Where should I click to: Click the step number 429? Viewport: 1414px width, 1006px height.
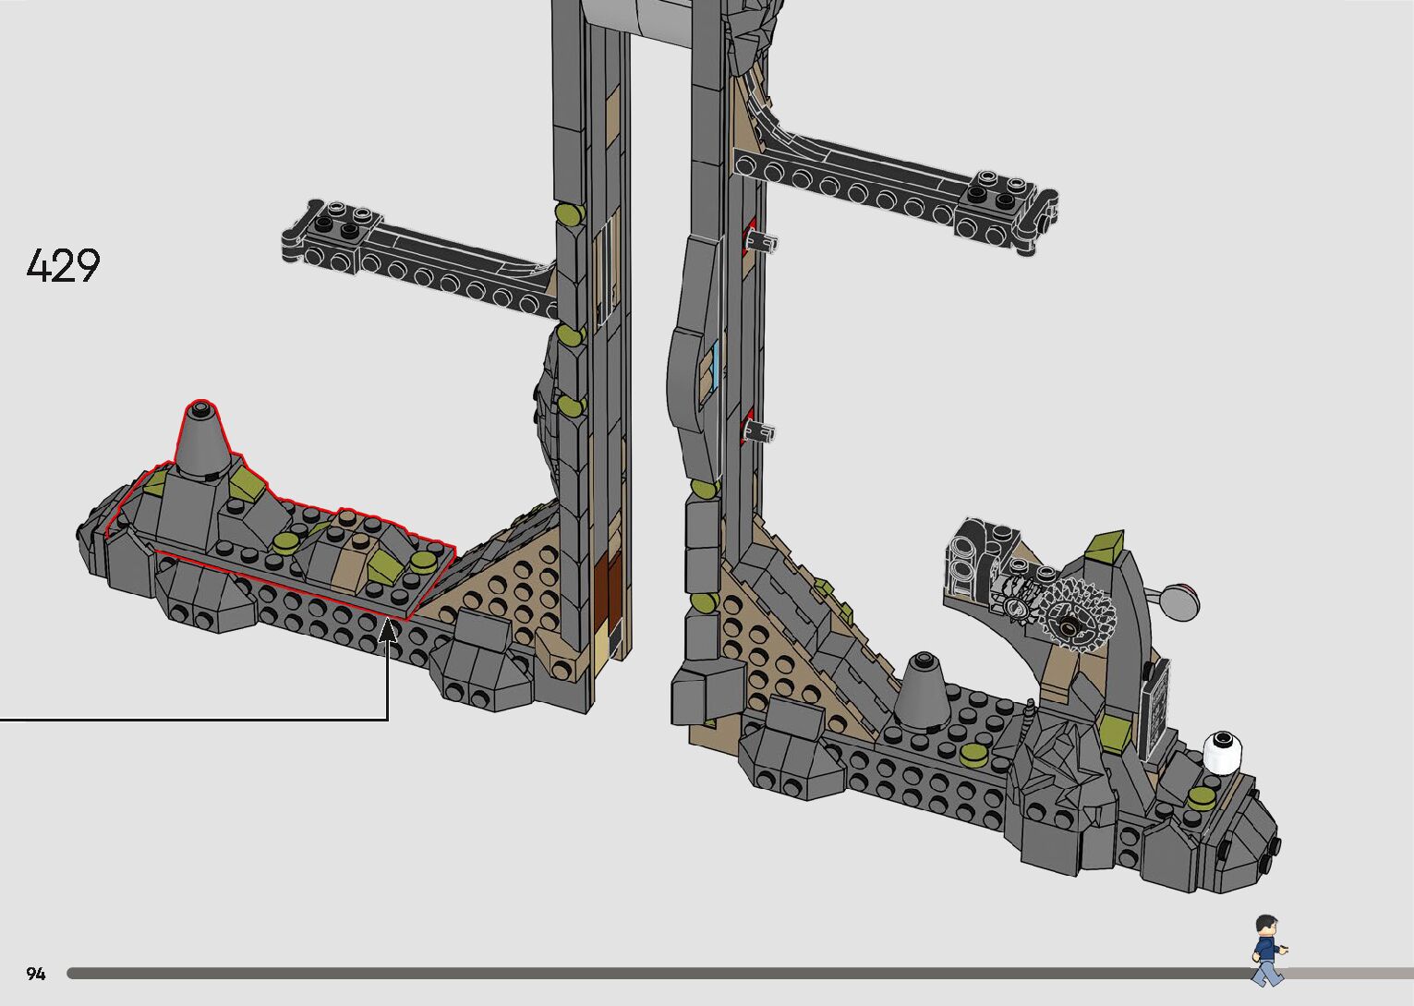click(63, 266)
